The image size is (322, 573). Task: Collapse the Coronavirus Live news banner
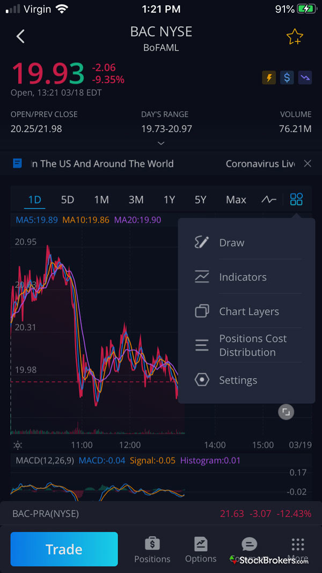point(308,164)
